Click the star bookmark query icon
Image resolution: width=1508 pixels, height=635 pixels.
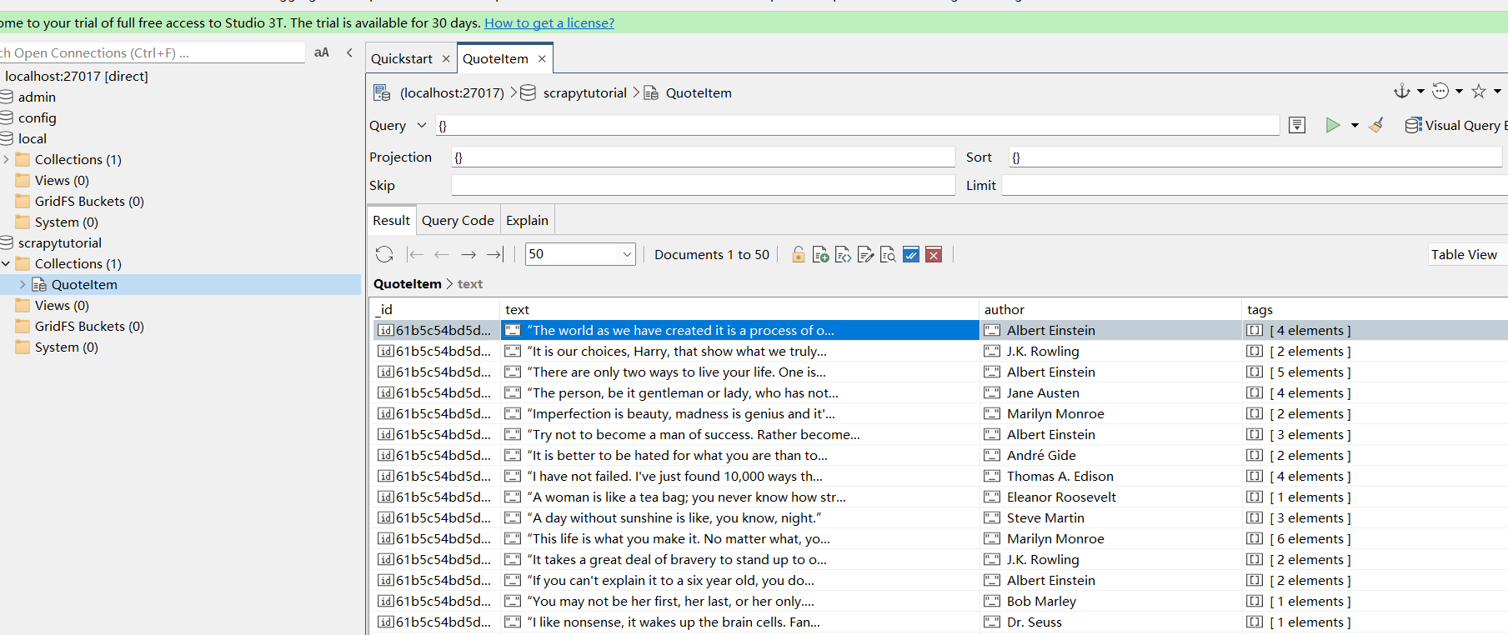tap(1479, 91)
